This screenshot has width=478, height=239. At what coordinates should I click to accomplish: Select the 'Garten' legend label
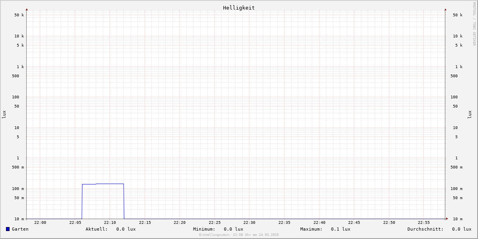tap(20, 229)
